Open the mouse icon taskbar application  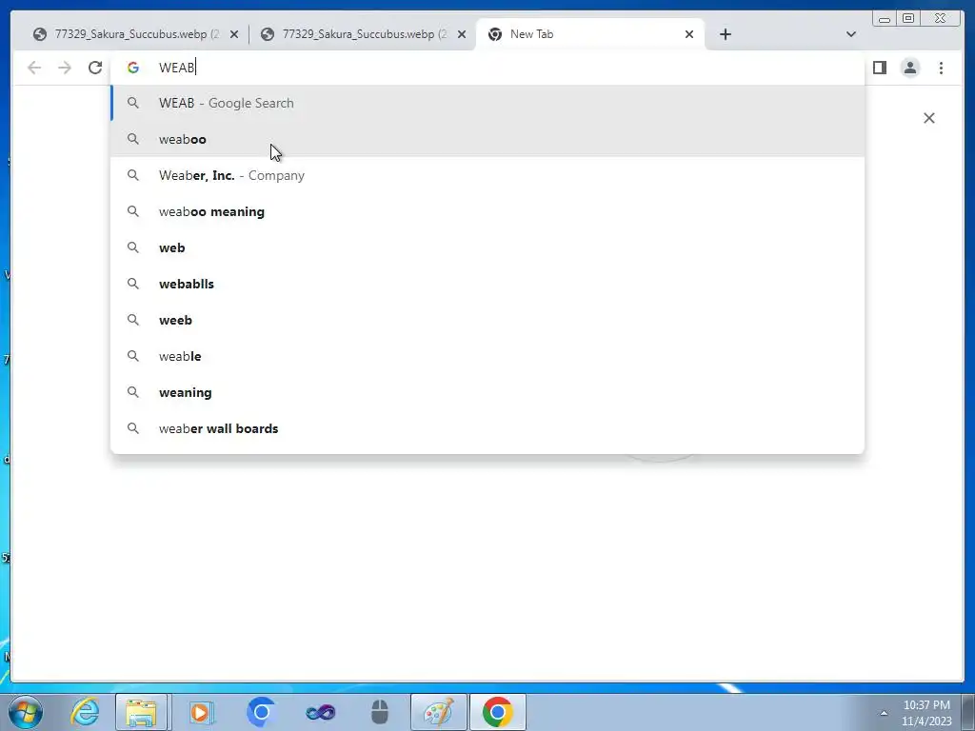tap(380, 712)
